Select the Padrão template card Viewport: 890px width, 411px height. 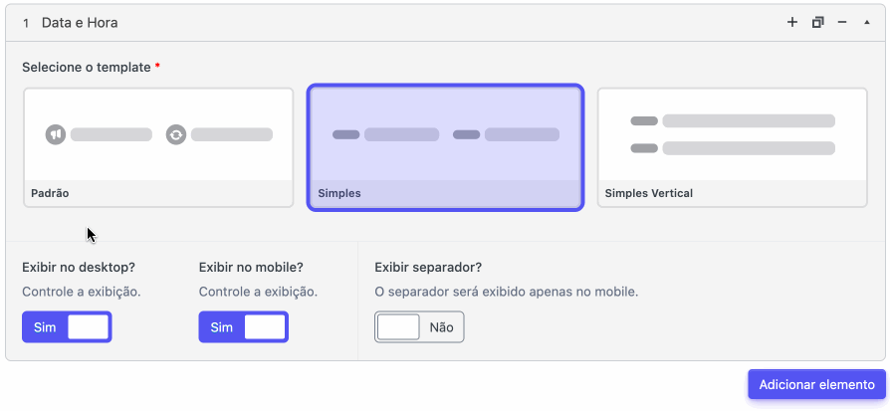[158, 147]
